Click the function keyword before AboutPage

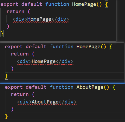[x=61, y=87]
